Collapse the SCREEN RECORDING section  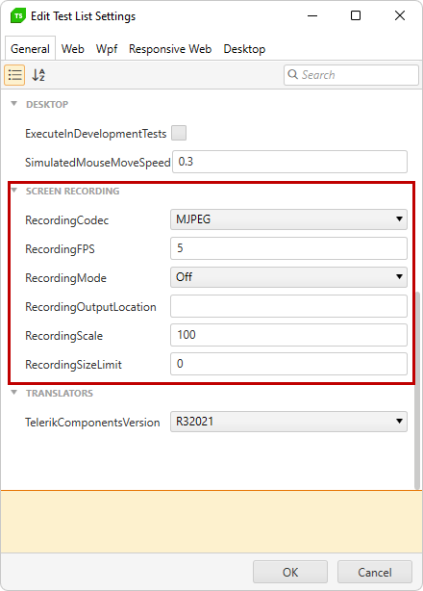click(x=14, y=191)
